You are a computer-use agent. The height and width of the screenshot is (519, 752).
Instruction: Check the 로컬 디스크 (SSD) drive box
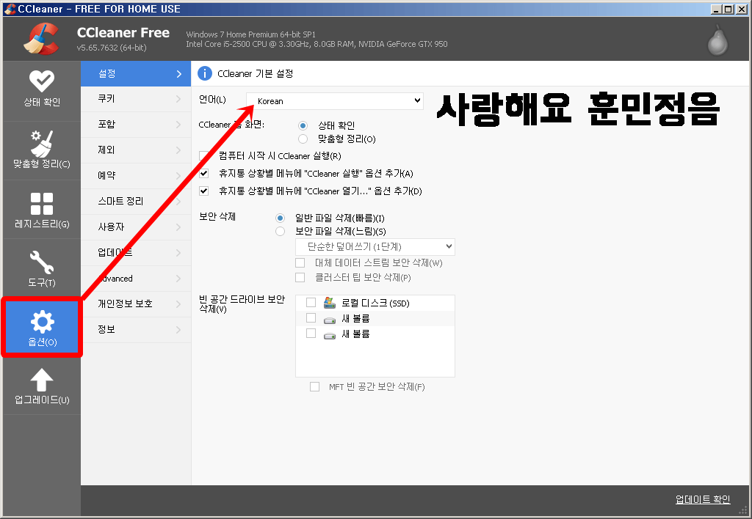311,303
